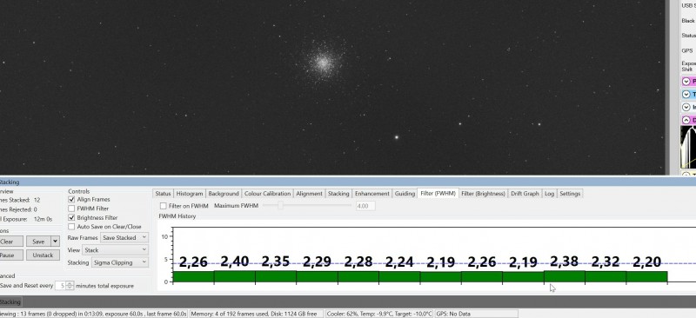Viewport: 696px width, 318px height.
Task: Toggle the Align Frames checkbox
Action: click(x=71, y=200)
